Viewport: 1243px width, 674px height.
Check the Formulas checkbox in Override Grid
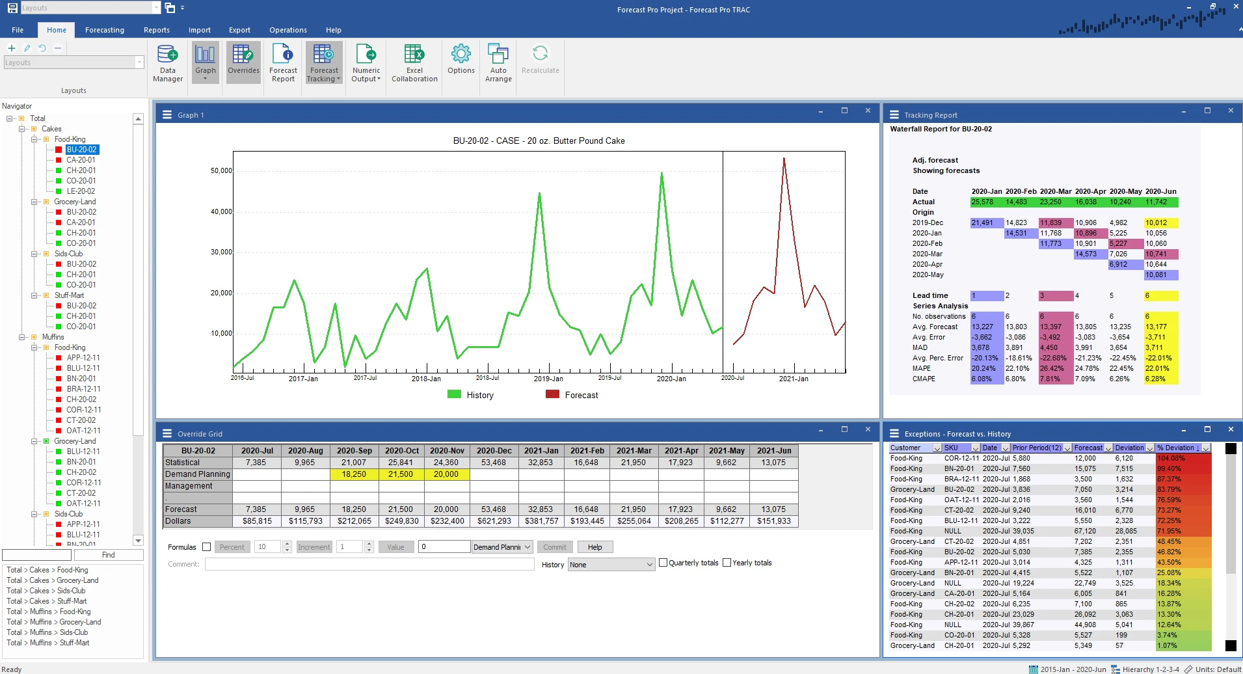pos(207,546)
